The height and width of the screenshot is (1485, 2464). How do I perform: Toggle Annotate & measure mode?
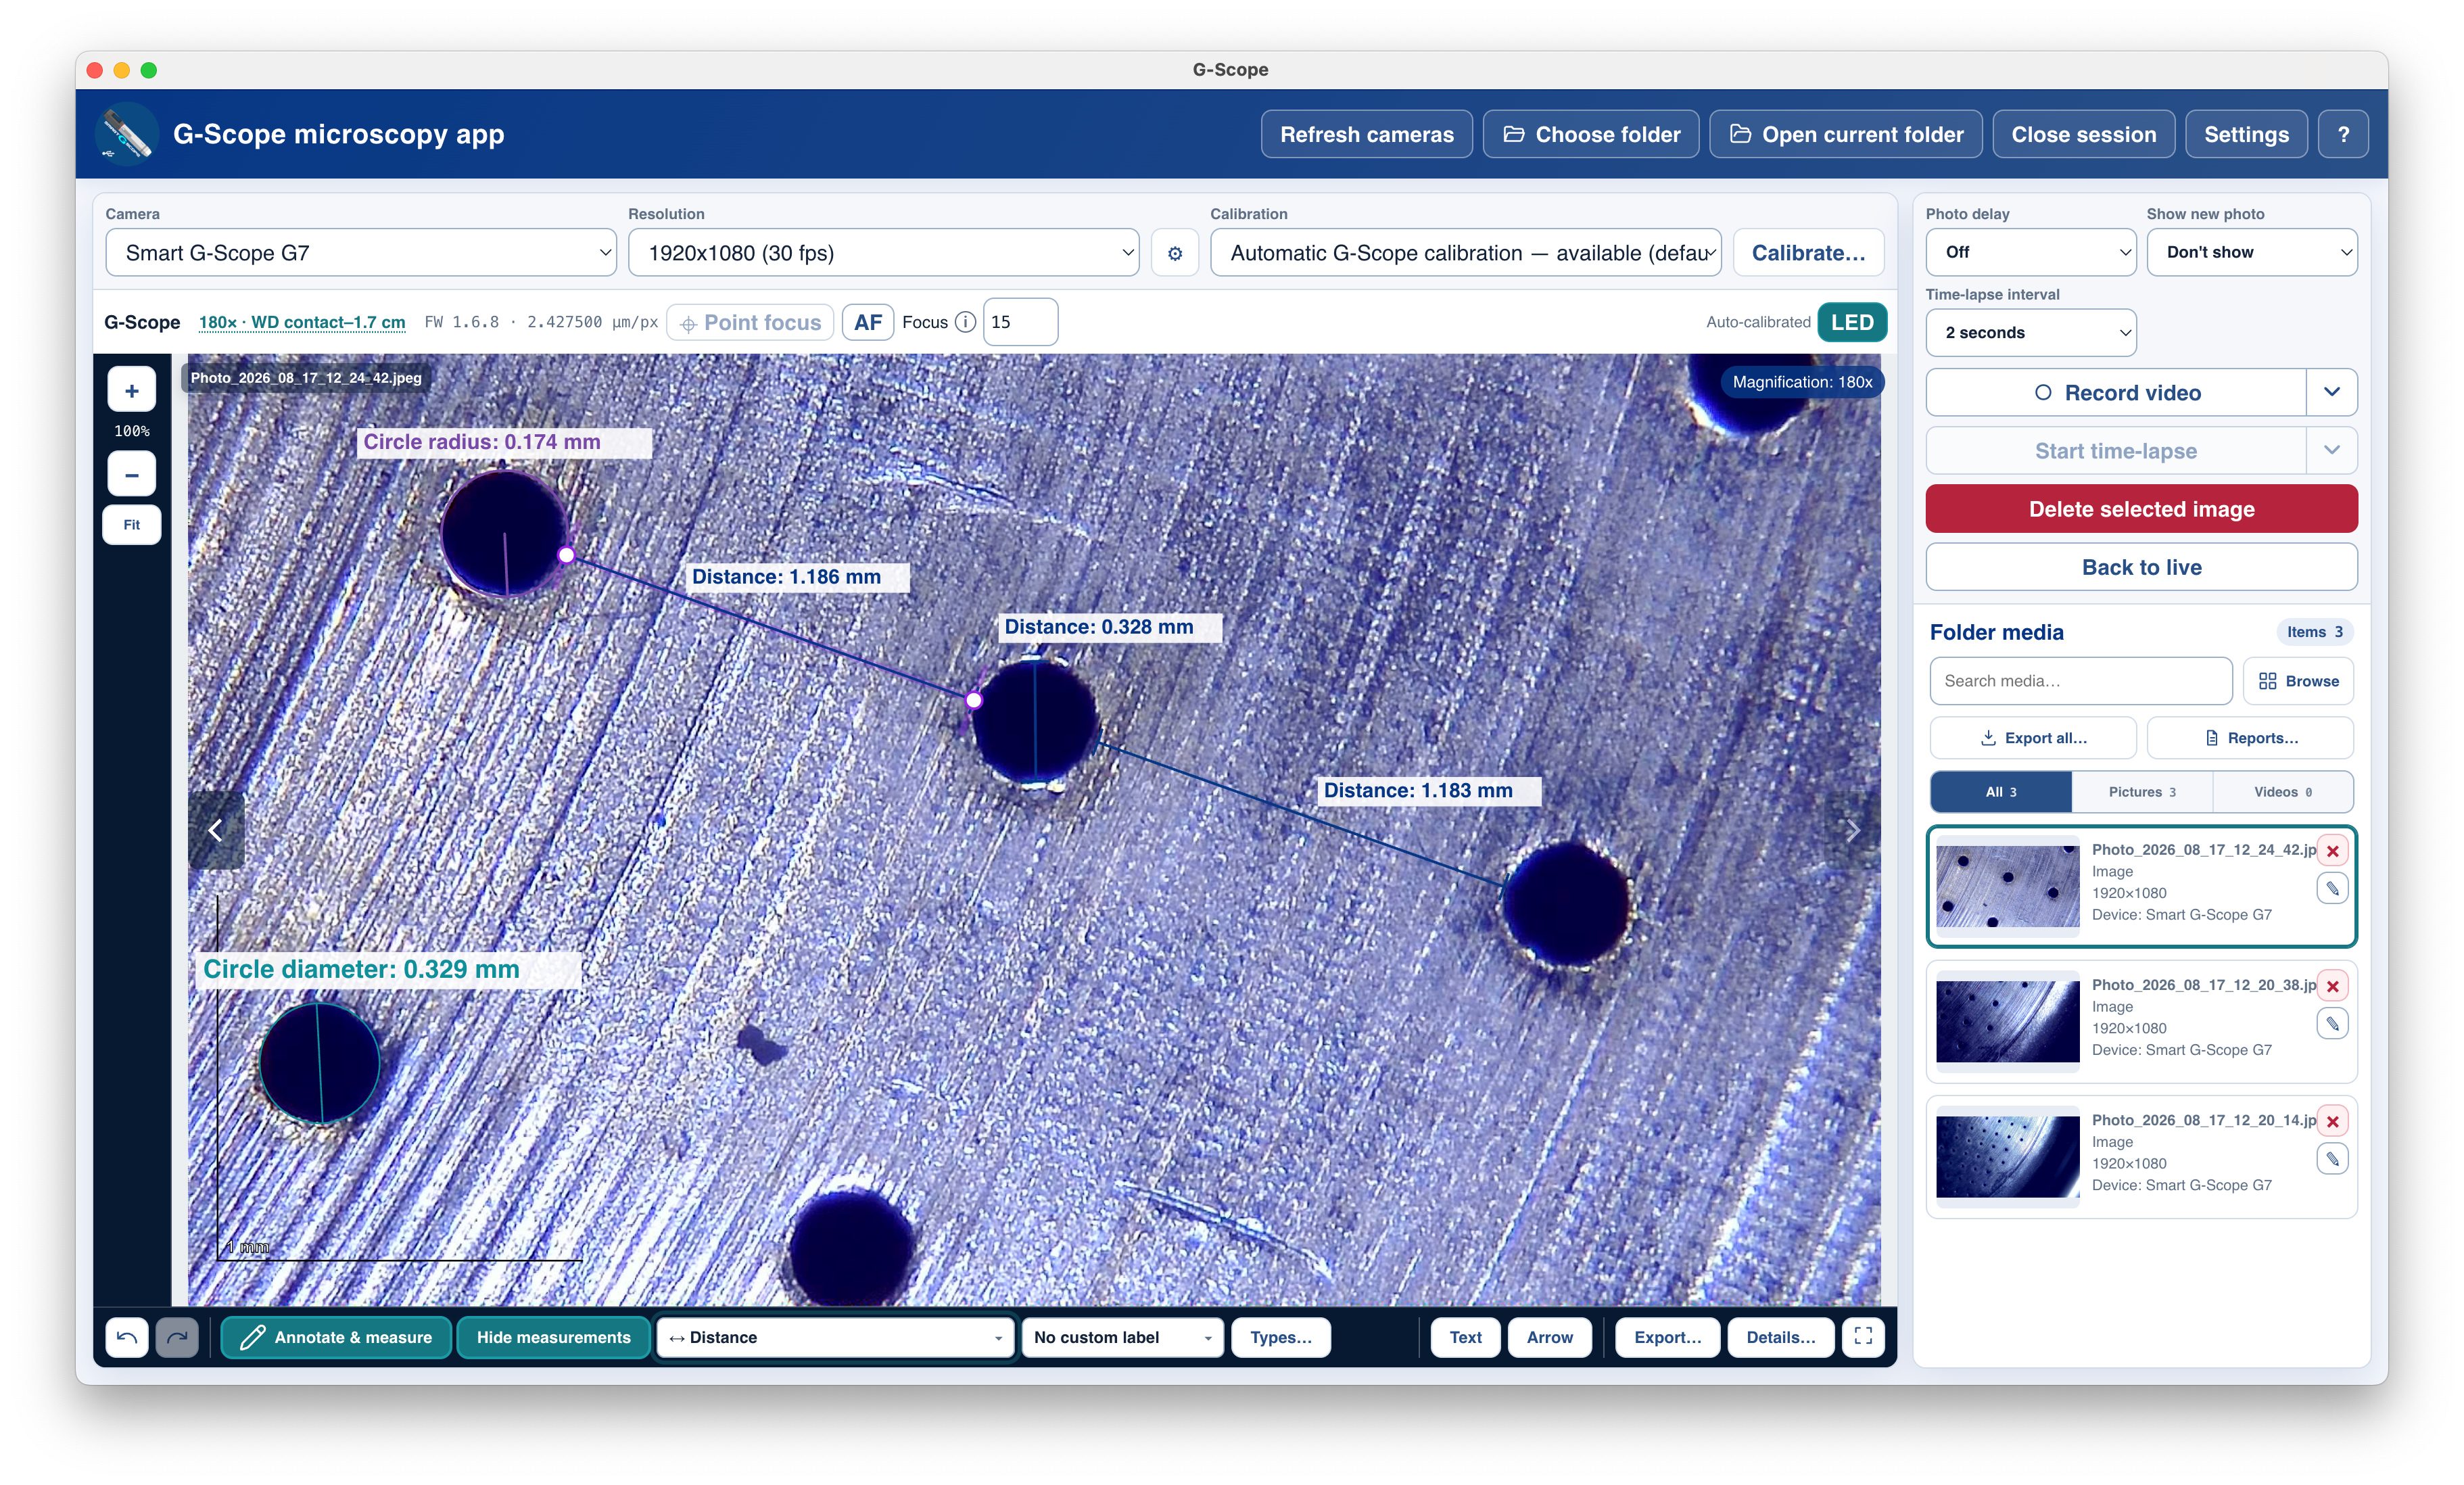point(336,1337)
